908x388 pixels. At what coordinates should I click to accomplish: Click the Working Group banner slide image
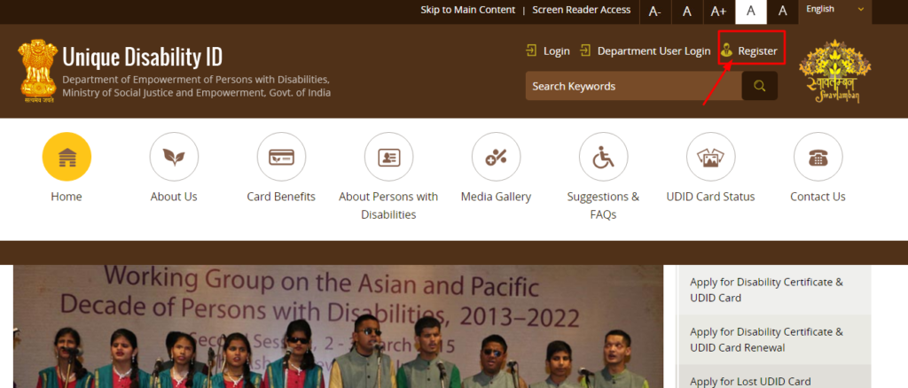pos(338,327)
